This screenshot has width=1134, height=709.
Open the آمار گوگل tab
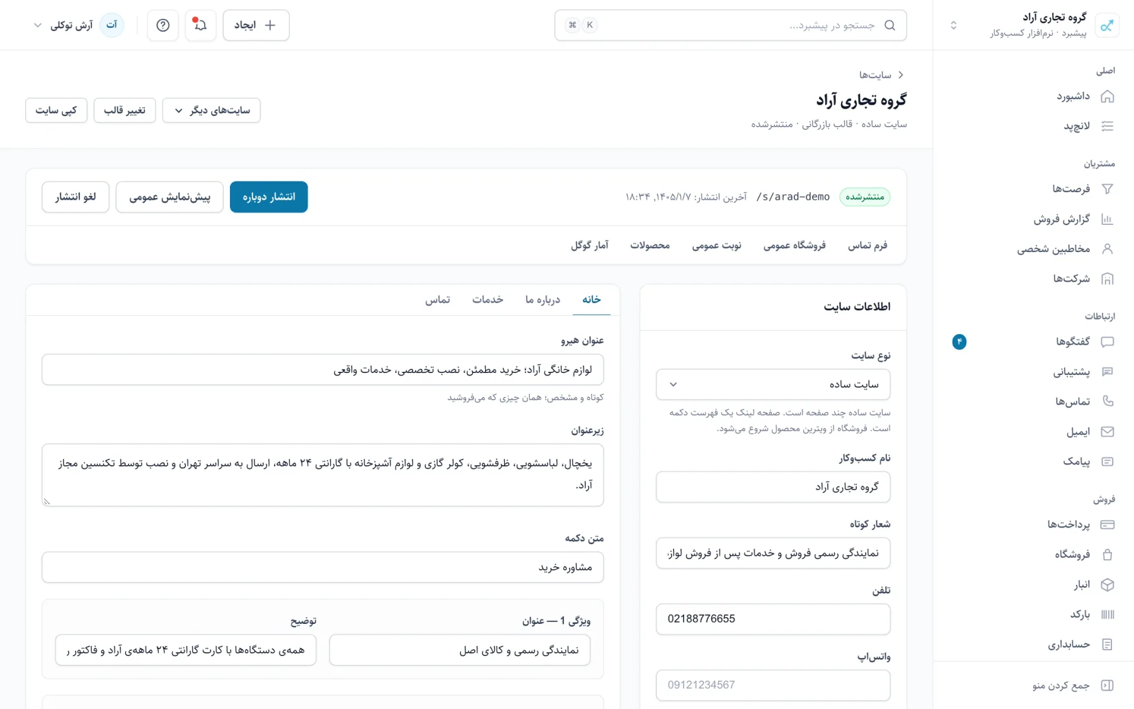(590, 245)
